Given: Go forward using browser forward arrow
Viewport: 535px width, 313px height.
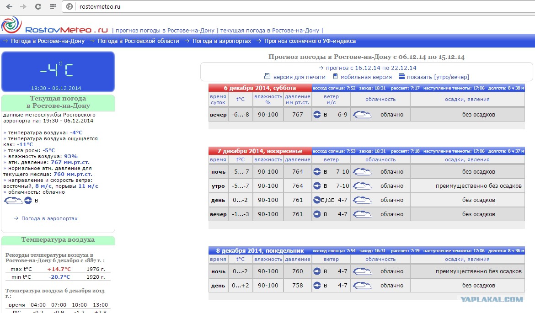Looking at the screenshot, I should (x=23, y=6).
